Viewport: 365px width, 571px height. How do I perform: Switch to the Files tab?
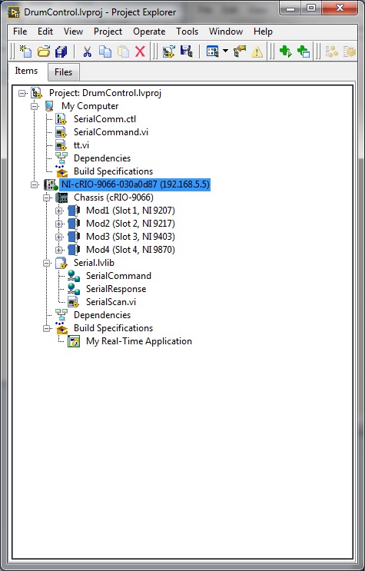point(63,72)
